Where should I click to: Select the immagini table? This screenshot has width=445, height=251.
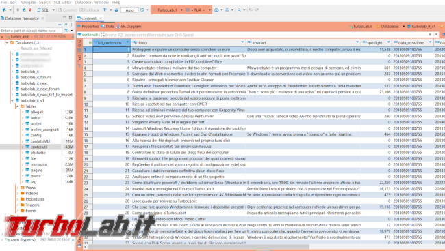(x=38, y=164)
